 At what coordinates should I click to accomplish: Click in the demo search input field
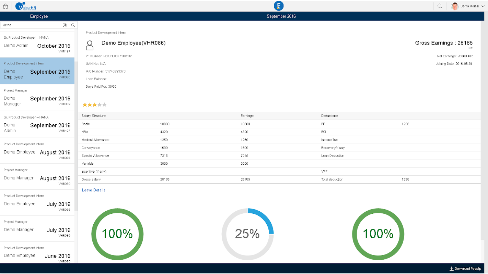click(x=31, y=25)
